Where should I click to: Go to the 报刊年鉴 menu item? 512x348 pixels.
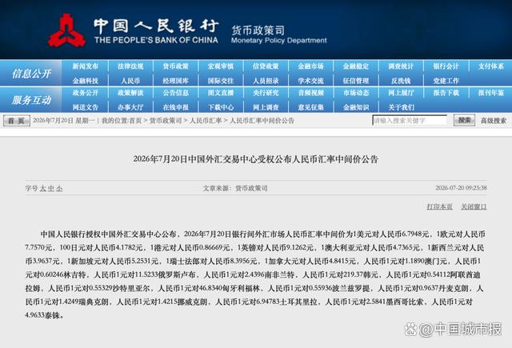[491, 93]
